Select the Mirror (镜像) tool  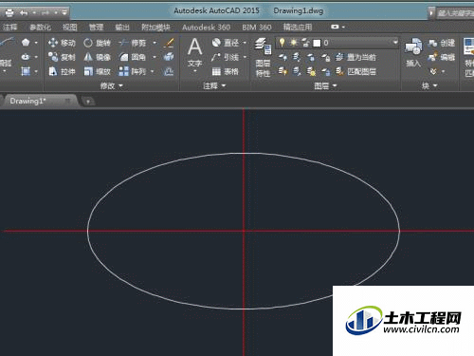tap(97, 57)
